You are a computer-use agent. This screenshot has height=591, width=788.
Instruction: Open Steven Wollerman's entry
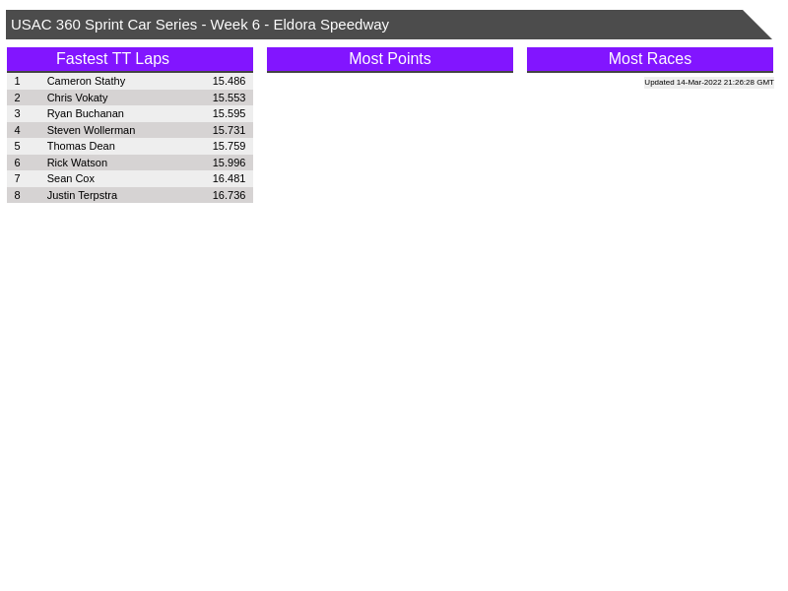point(91,130)
